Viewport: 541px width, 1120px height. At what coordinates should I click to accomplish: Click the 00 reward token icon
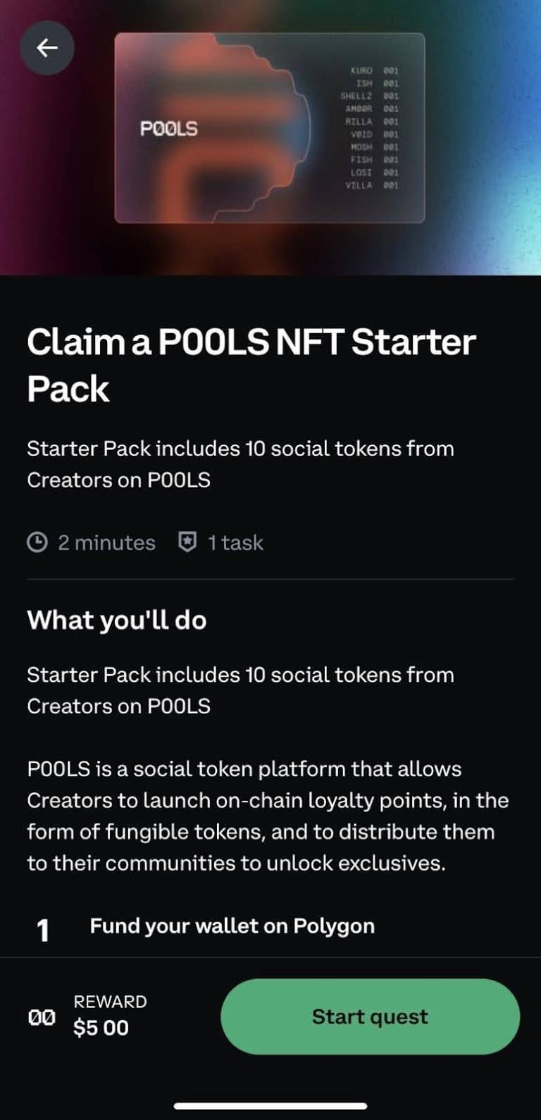point(42,1016)
